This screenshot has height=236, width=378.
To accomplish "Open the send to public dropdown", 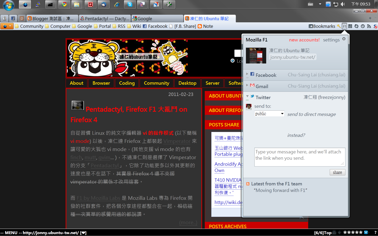I will (x=269, y=114).
